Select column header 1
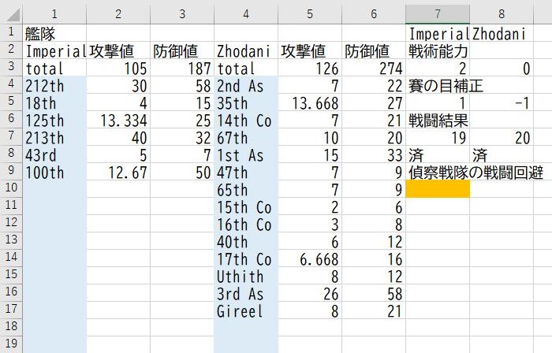The image size is (552, 353). click(x=54, y=14)
